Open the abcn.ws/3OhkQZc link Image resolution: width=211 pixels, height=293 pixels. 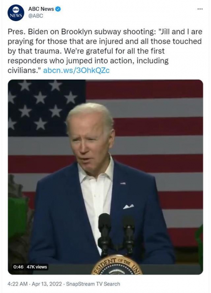pos(76,70)
